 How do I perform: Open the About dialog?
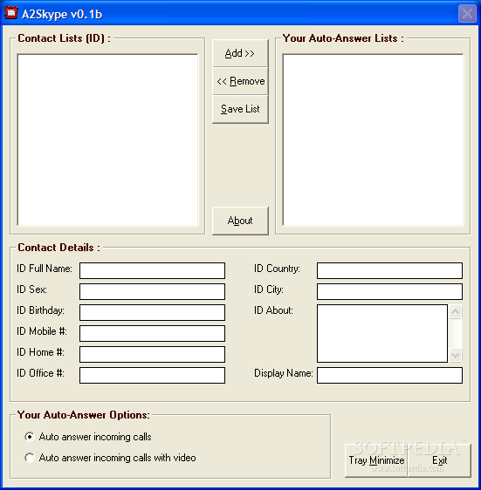(x=240, y=221)
